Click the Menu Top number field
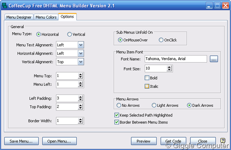231x150 pixels. coord(67,76)
